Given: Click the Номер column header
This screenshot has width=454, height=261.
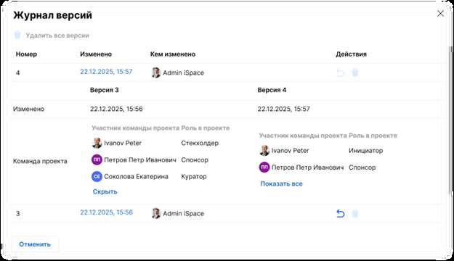Looking at the screenshot, I should [26, 54].
